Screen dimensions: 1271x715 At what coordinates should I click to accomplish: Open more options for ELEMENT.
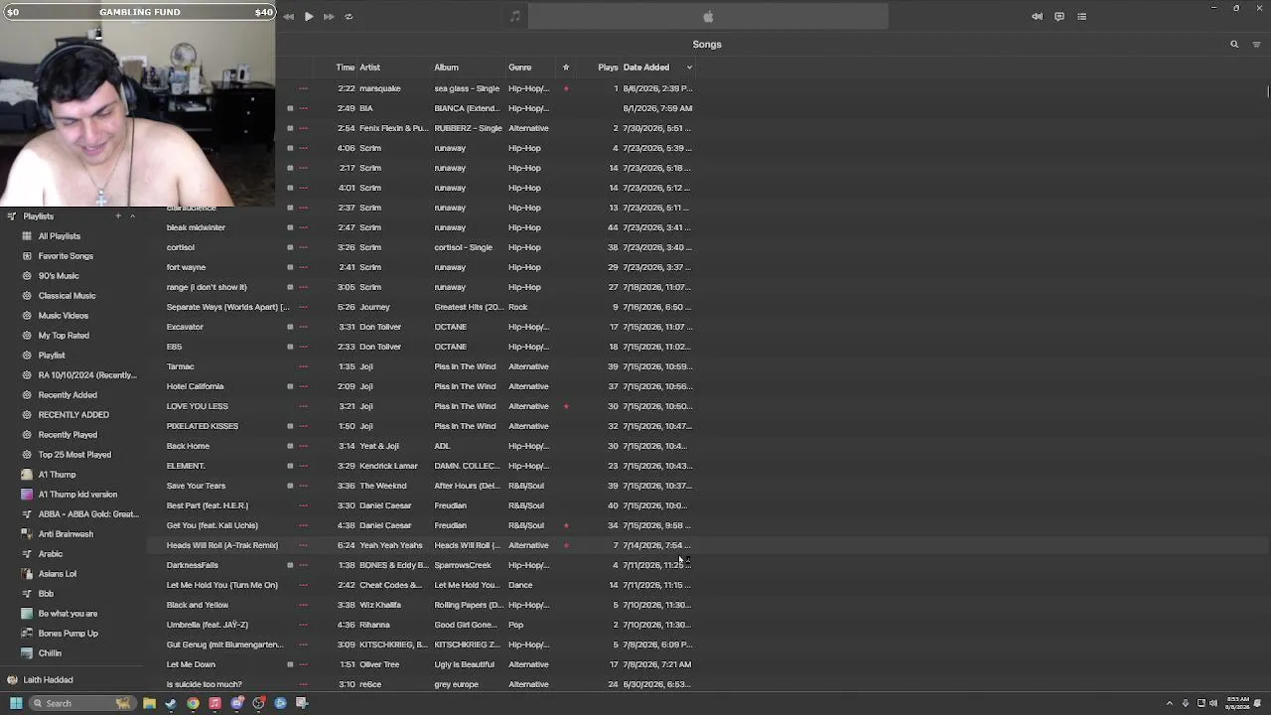click(x=303, y=466)
